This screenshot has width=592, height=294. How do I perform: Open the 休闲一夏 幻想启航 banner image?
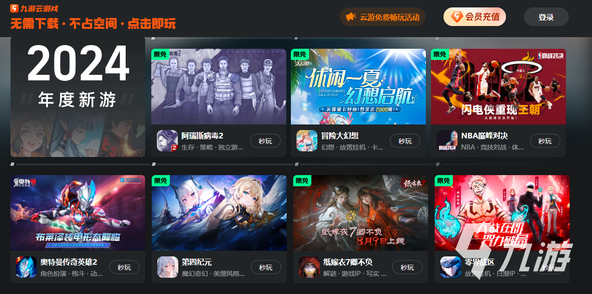(x=358, y=86)
